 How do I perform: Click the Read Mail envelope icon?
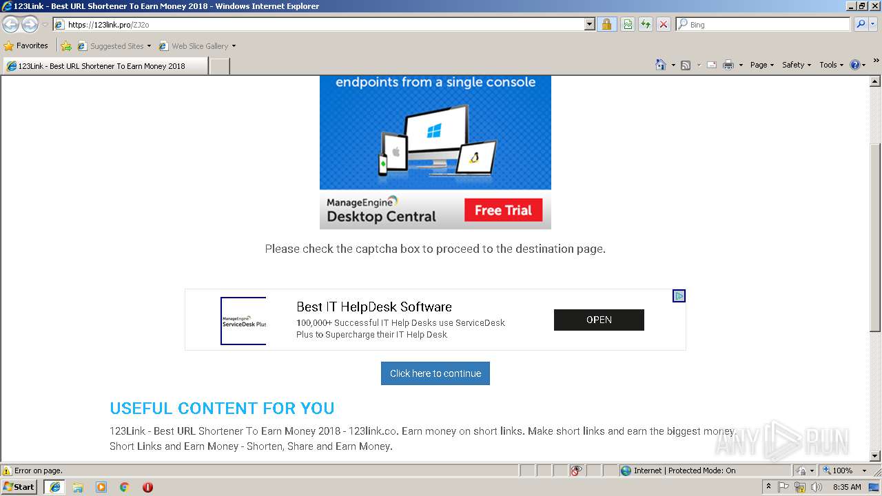click(x=712, y=65)
